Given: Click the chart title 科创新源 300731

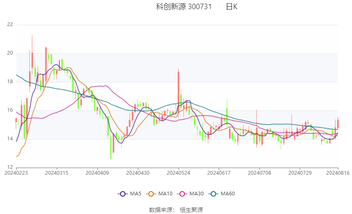Looking at the screenshot, I should [184, 7].
